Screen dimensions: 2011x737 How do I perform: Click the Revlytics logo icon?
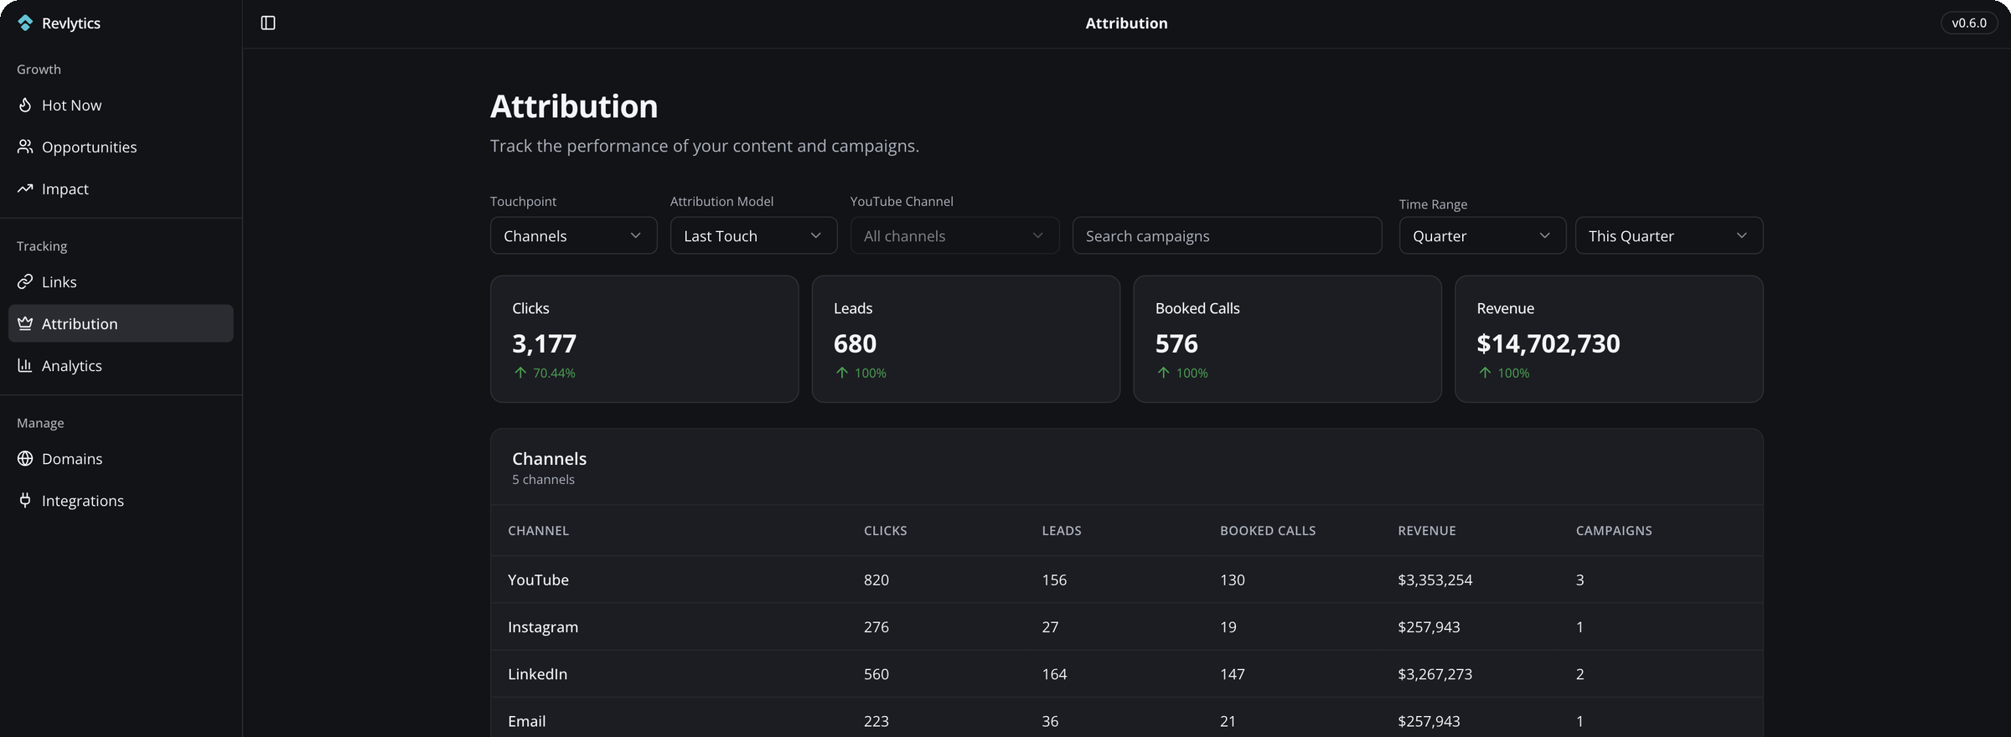25,23
